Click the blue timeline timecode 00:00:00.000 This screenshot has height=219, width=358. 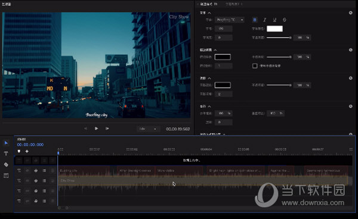point(30,144)
